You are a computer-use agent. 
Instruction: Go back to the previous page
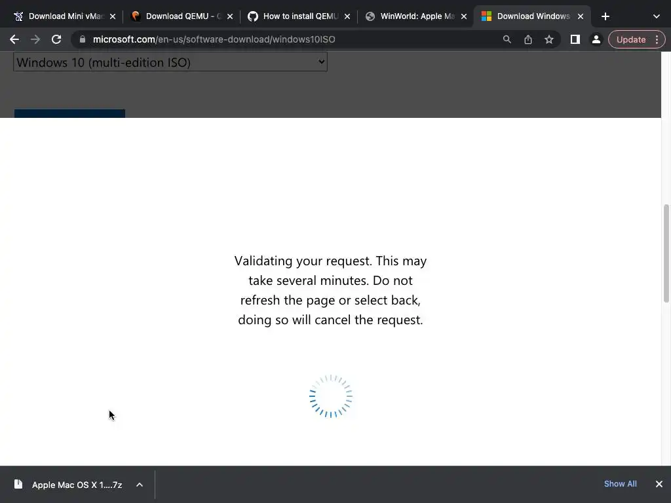click(14, 39)
